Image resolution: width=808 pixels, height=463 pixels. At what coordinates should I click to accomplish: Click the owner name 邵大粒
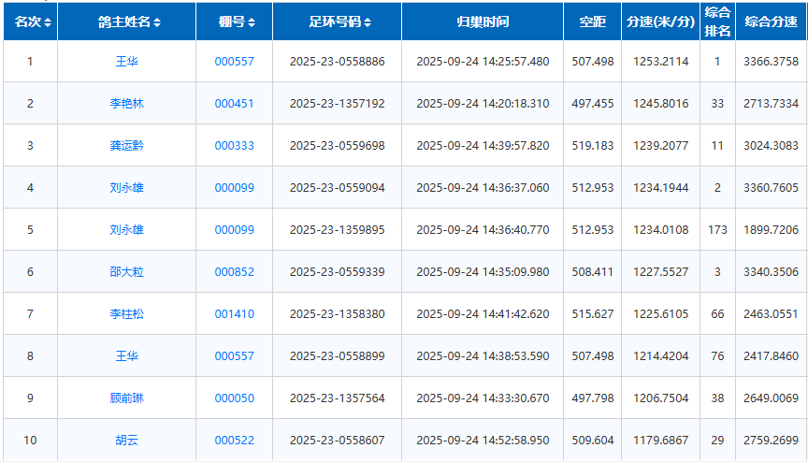click(126, 272)
